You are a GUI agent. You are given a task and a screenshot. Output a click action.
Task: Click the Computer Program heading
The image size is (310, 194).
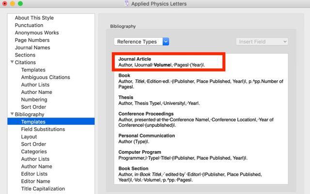(x=139, y=152)
